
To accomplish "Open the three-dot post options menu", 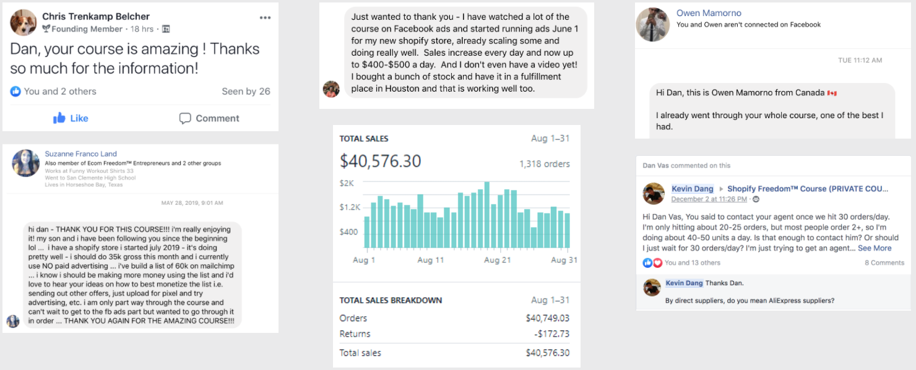I will (x=265, y=17).
